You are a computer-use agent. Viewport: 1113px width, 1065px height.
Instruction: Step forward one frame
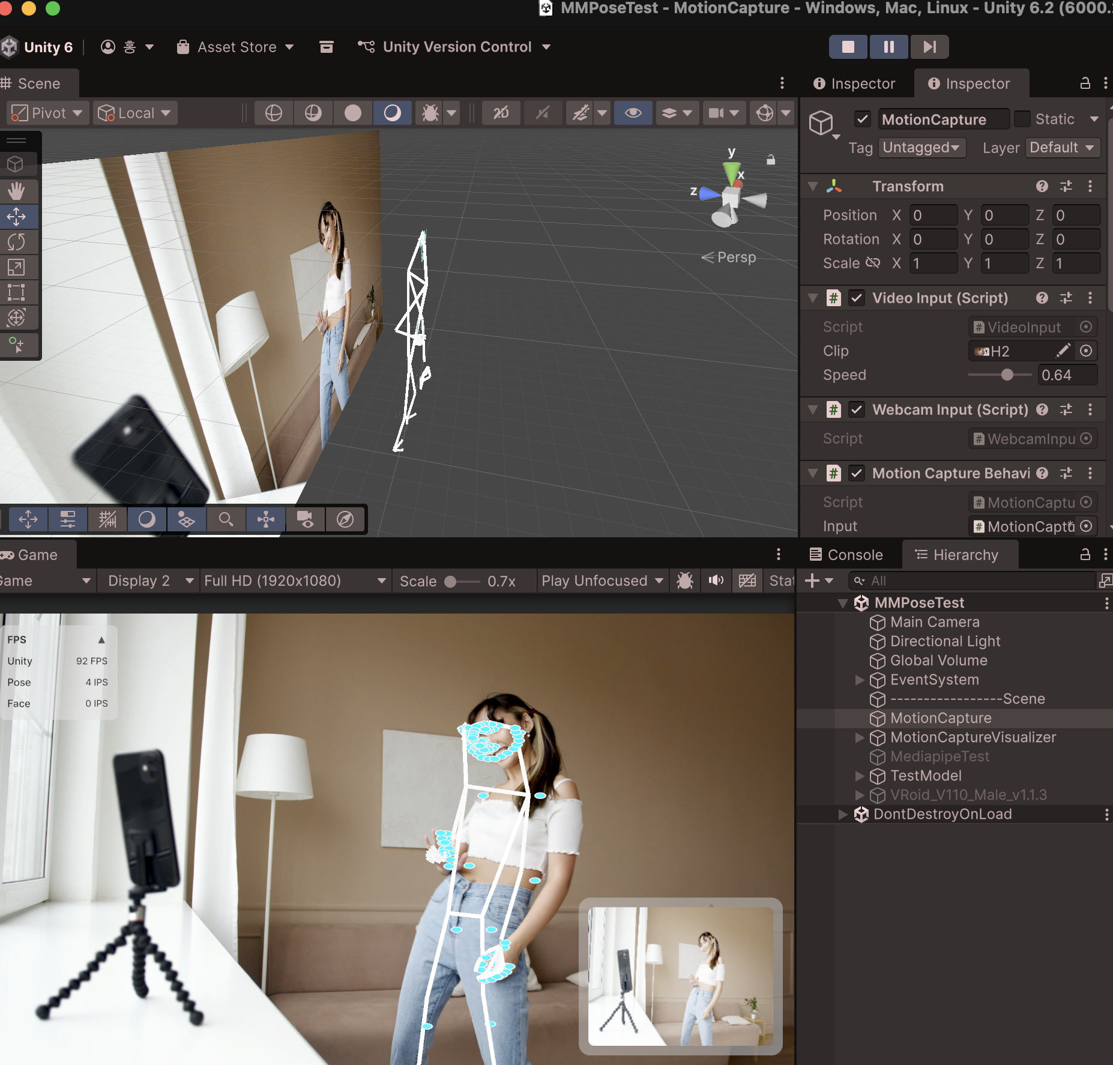point(930,47)
